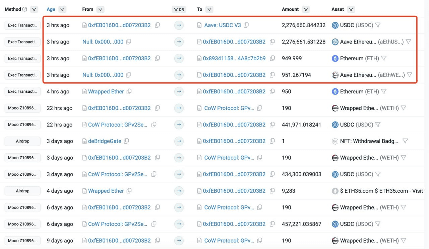The image size is (429, 249).
Task: Click Exec Transaction method badge in 949.999 row
Action: click(x=22, y=58)
